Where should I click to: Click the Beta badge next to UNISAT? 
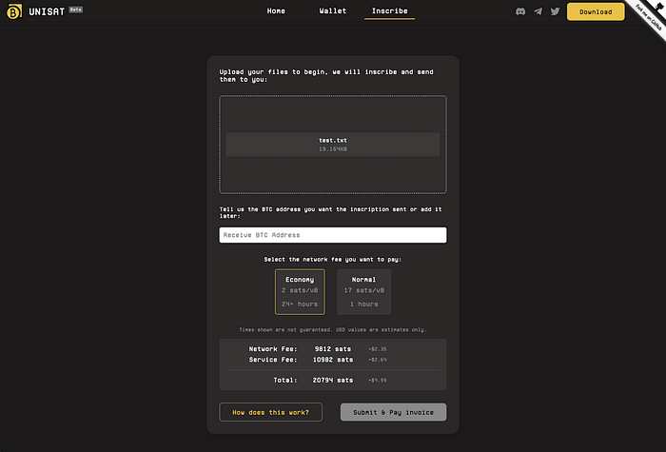click(76, 10)
